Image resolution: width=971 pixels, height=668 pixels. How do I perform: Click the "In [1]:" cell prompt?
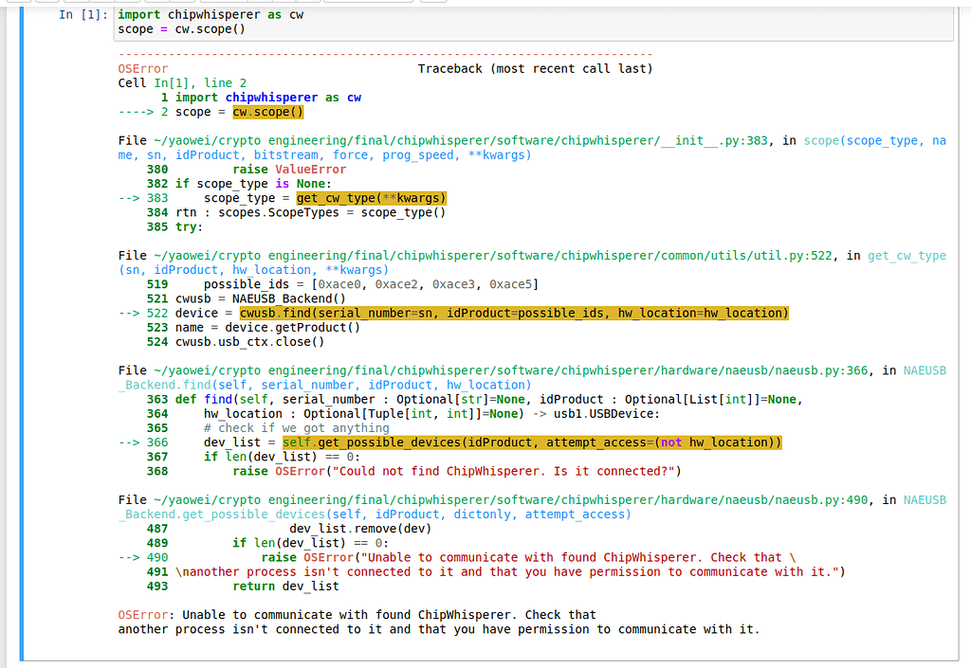click(83, 15)
